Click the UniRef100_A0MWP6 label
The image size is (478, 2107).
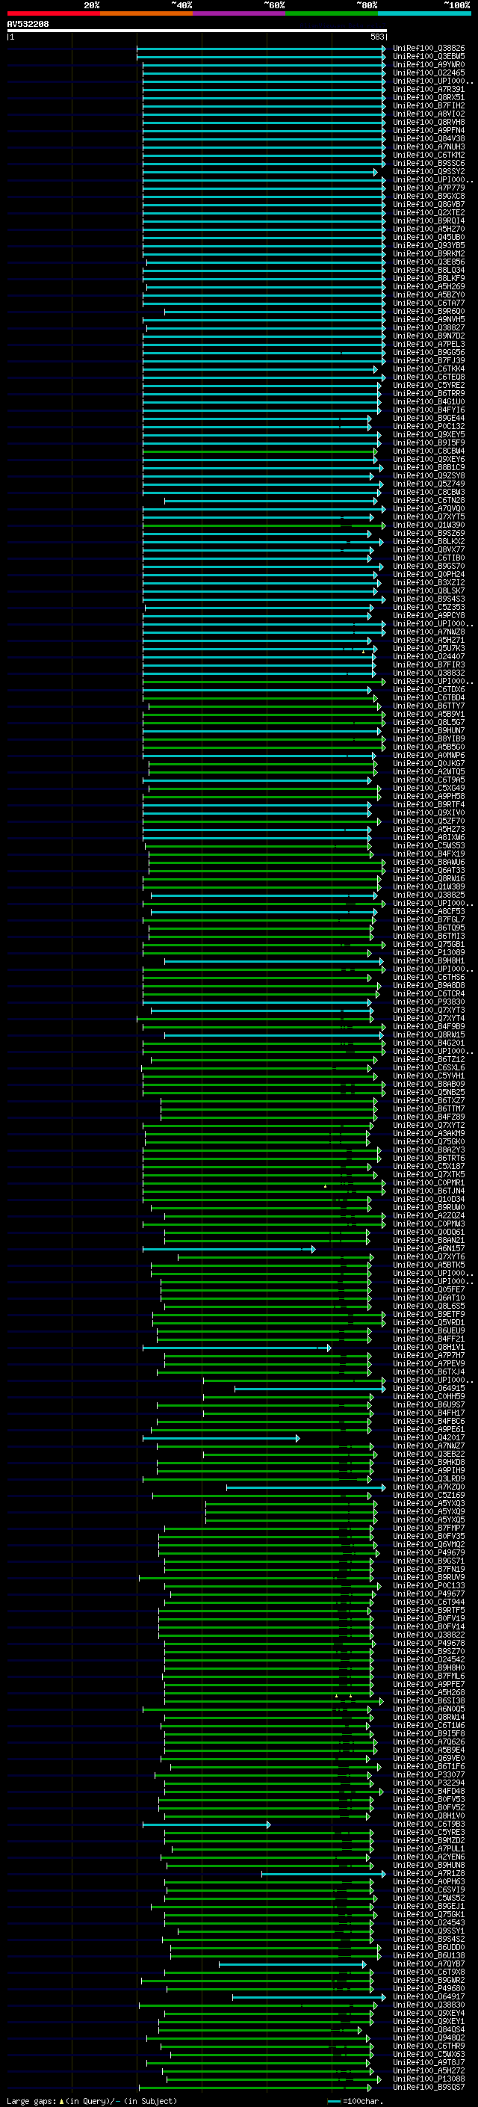(429, 755)
